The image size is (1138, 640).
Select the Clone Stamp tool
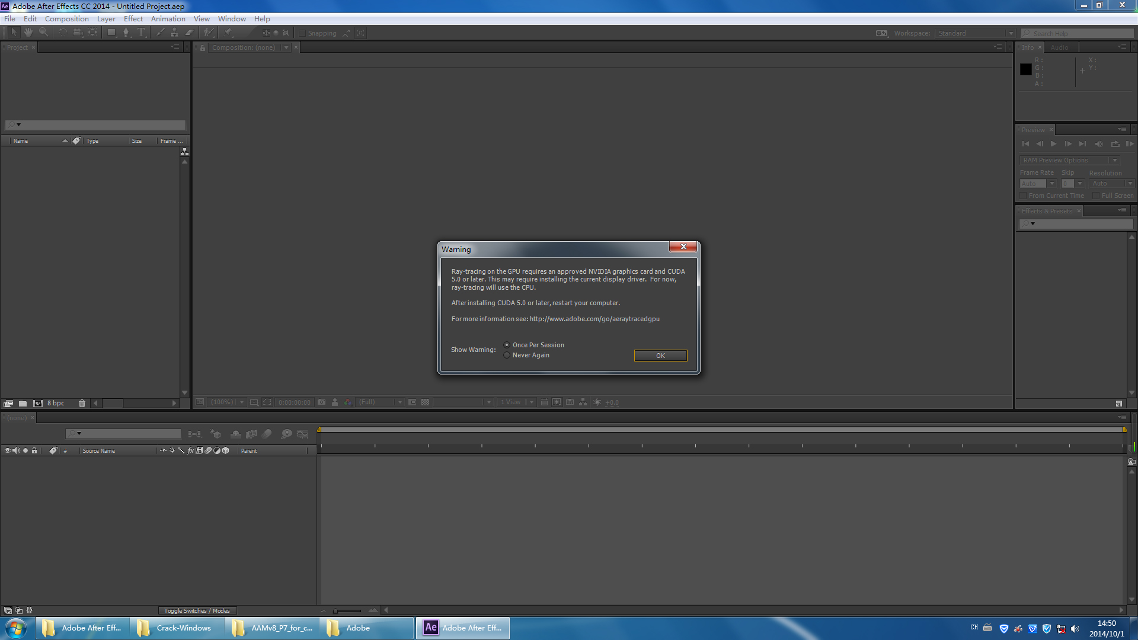[x=174, y=33]
